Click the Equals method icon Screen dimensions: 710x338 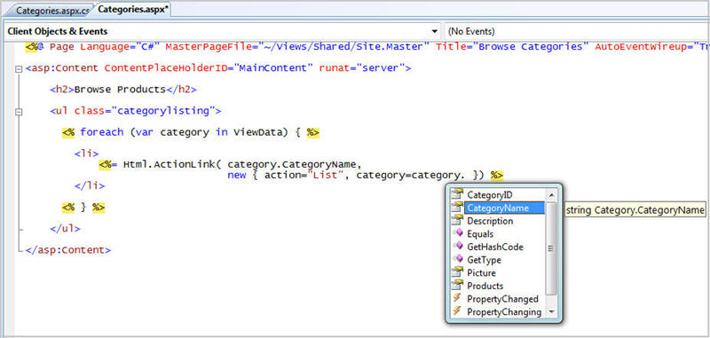click(x=458, y=233)
